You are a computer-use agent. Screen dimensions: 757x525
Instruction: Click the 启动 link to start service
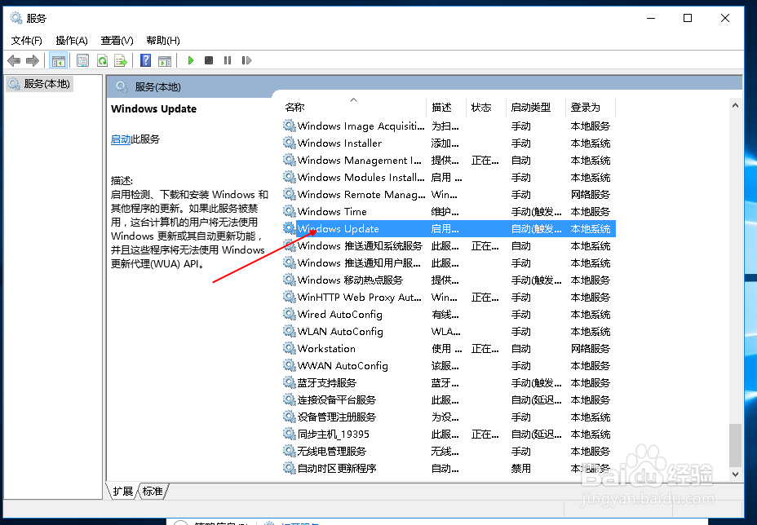121,139
